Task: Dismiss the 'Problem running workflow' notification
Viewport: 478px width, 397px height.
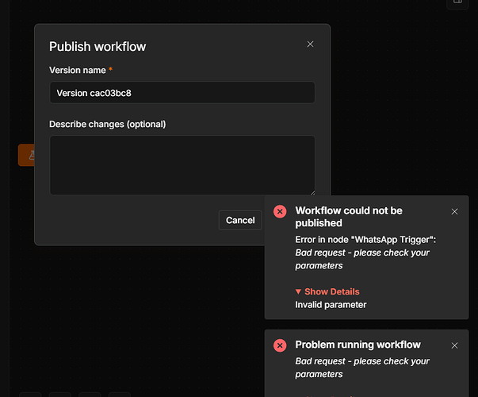Action: (x=454, y=345)
